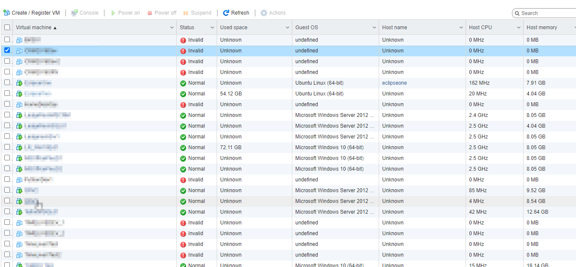Open the Status column dropdown chevron

point(212,28)
